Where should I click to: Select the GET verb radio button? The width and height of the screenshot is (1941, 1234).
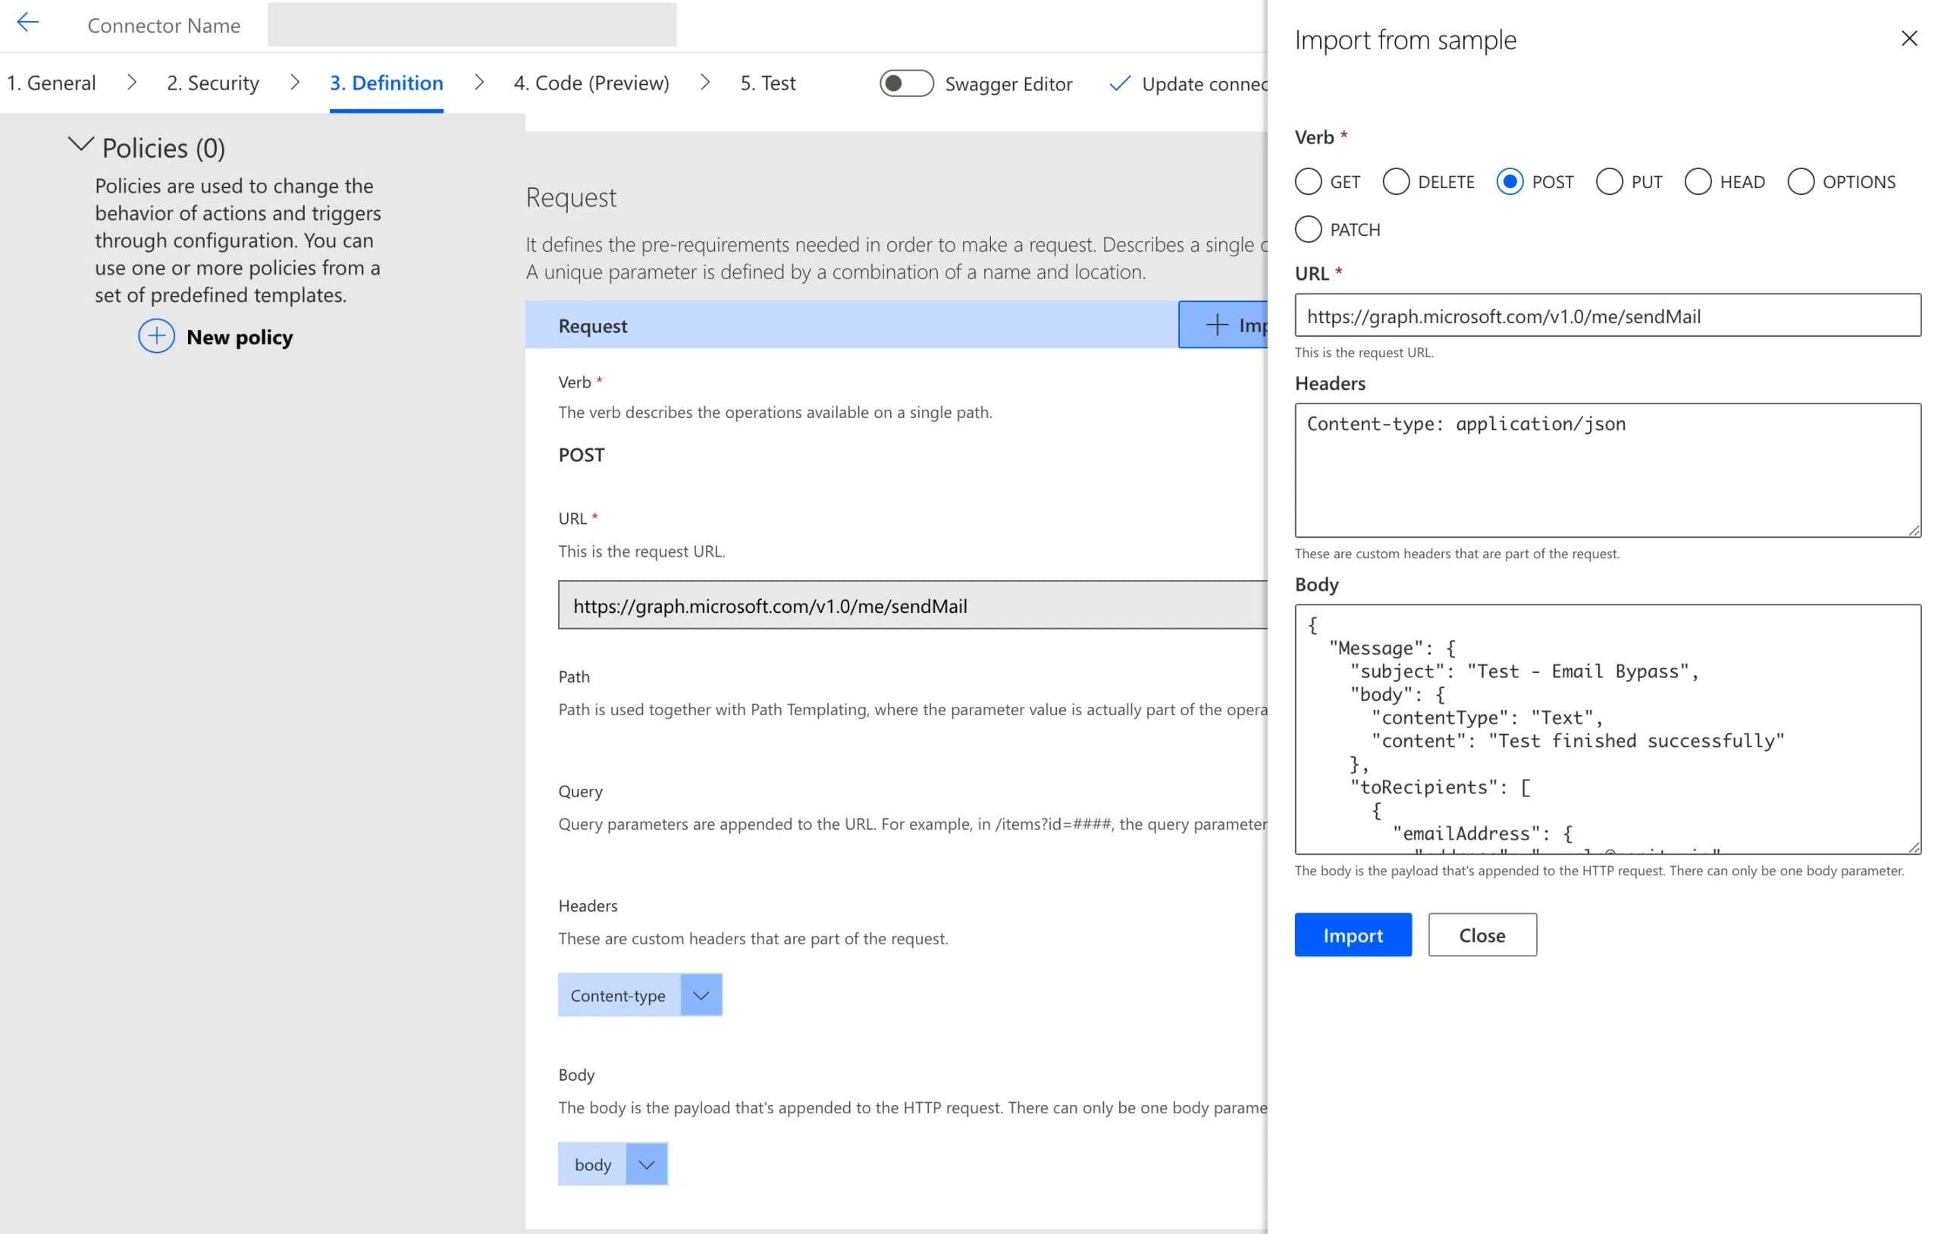point(1307,182)
